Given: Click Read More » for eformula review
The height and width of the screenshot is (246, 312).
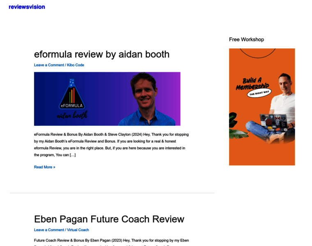Looking at the screenshot, I should pos(45,167).
